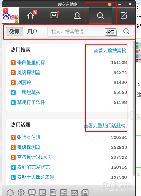Minimize the BD交友地盘 window
The image size is (141, 196).
coord(120,4)
